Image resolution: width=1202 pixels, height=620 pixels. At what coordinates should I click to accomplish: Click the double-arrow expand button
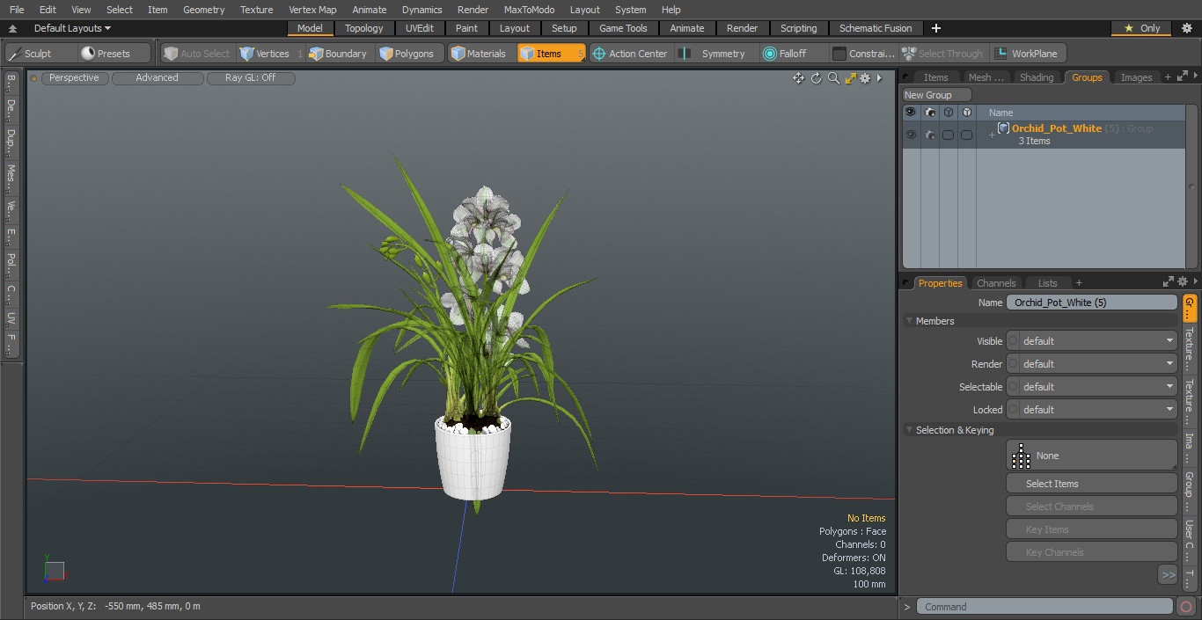(1168, 574)
